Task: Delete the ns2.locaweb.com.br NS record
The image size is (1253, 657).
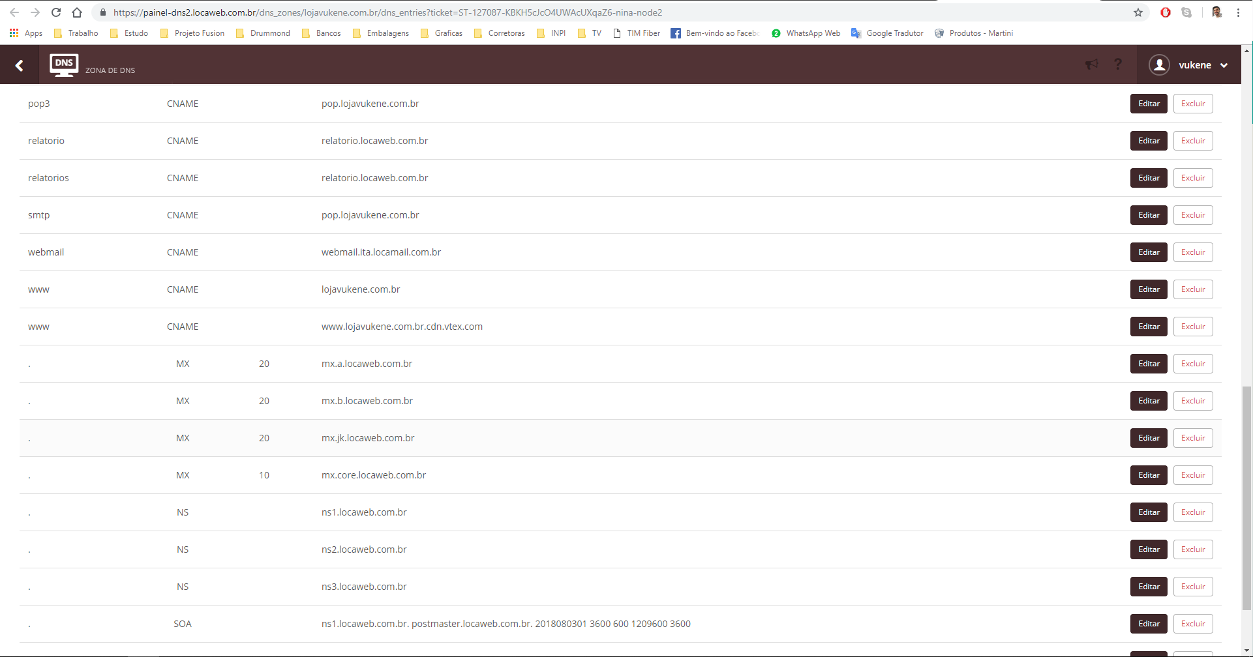Action: tap(1193, 549)
